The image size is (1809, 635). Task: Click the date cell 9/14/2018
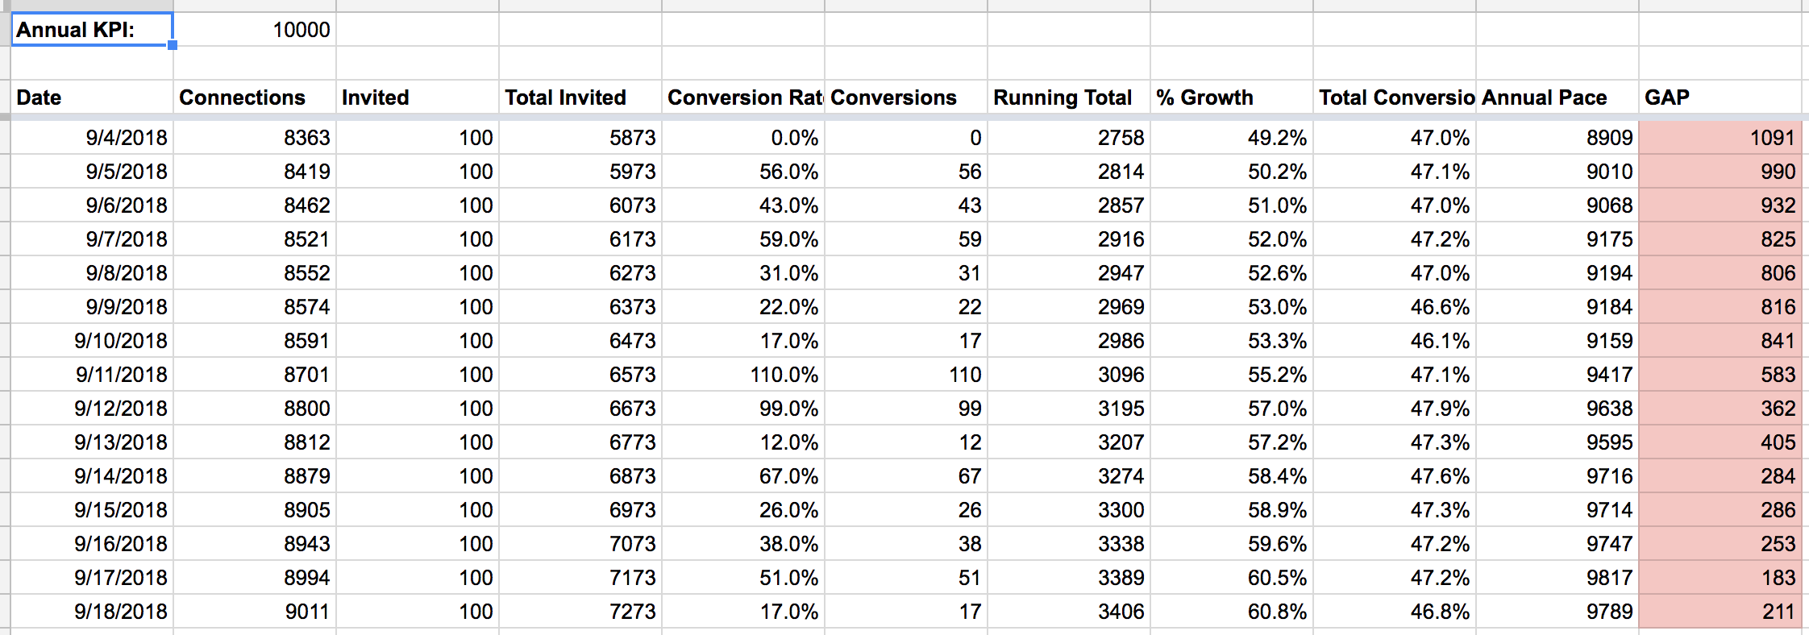92,476
